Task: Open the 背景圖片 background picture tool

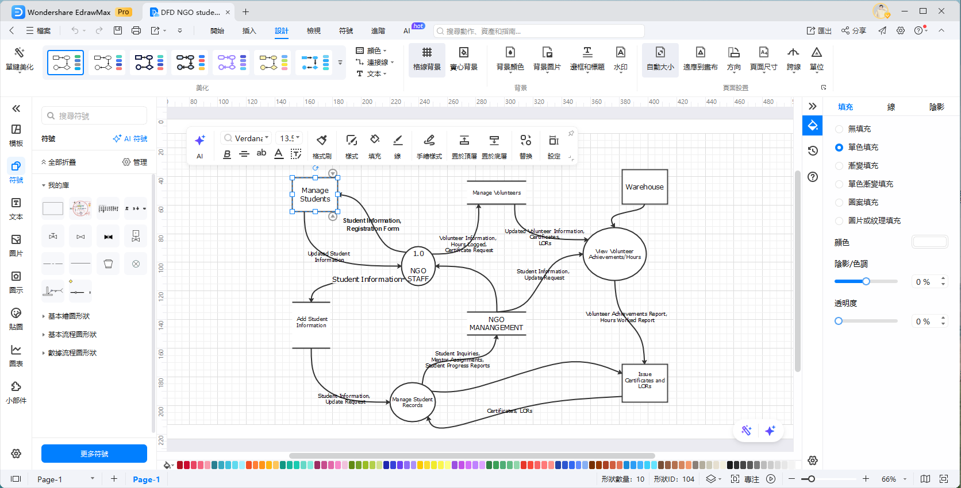Action: point(547,53)
